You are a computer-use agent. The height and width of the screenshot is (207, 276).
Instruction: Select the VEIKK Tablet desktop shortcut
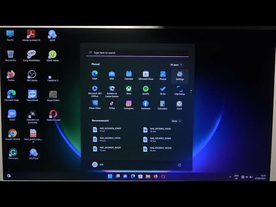pos(53,56)
